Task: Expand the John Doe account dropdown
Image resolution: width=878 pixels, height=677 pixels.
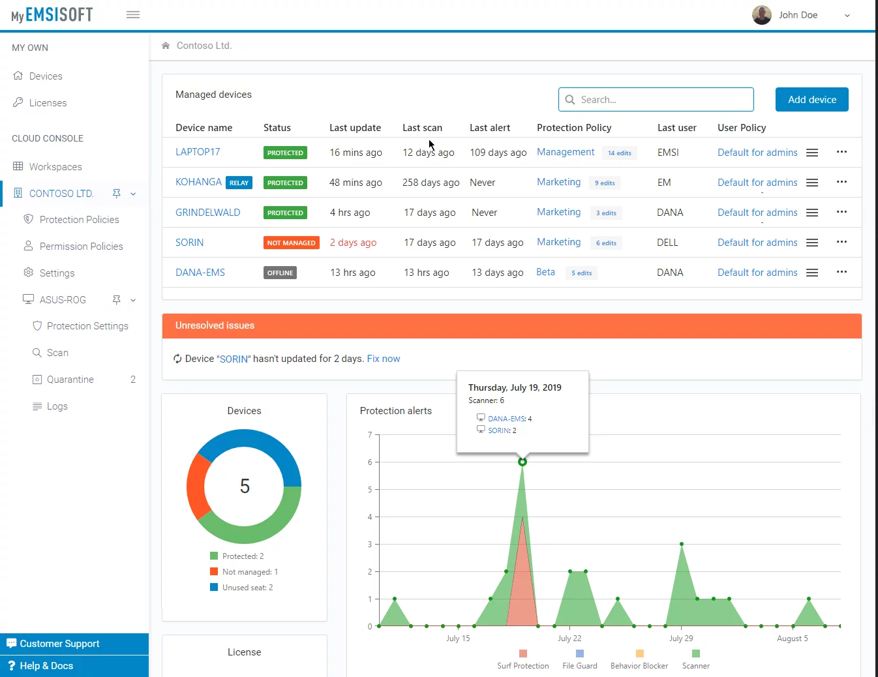Action: [847, 16]
